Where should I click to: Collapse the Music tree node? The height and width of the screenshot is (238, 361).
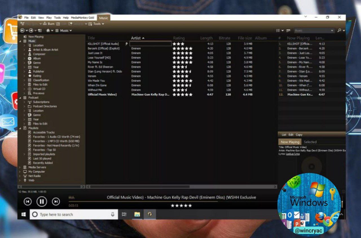[x=20, y=41]
